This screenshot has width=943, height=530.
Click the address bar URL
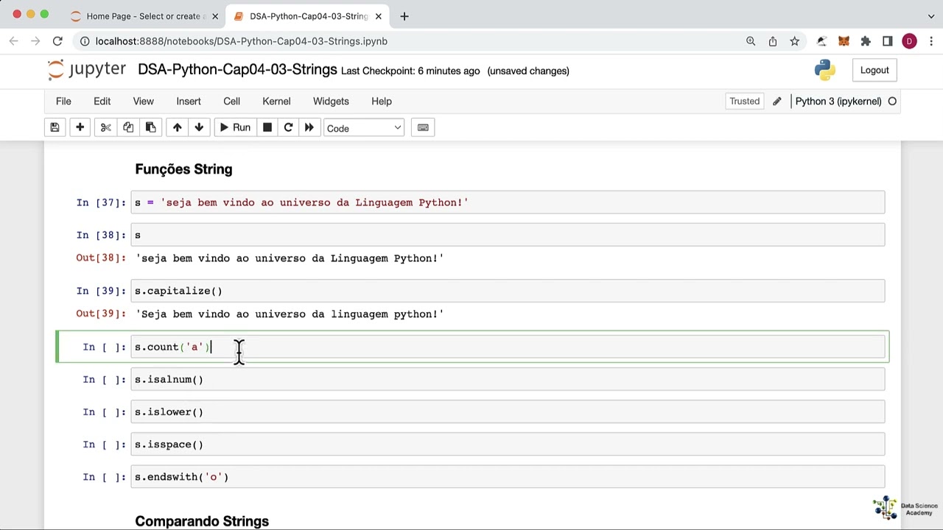pyautogui.click(x=241, y=41)
